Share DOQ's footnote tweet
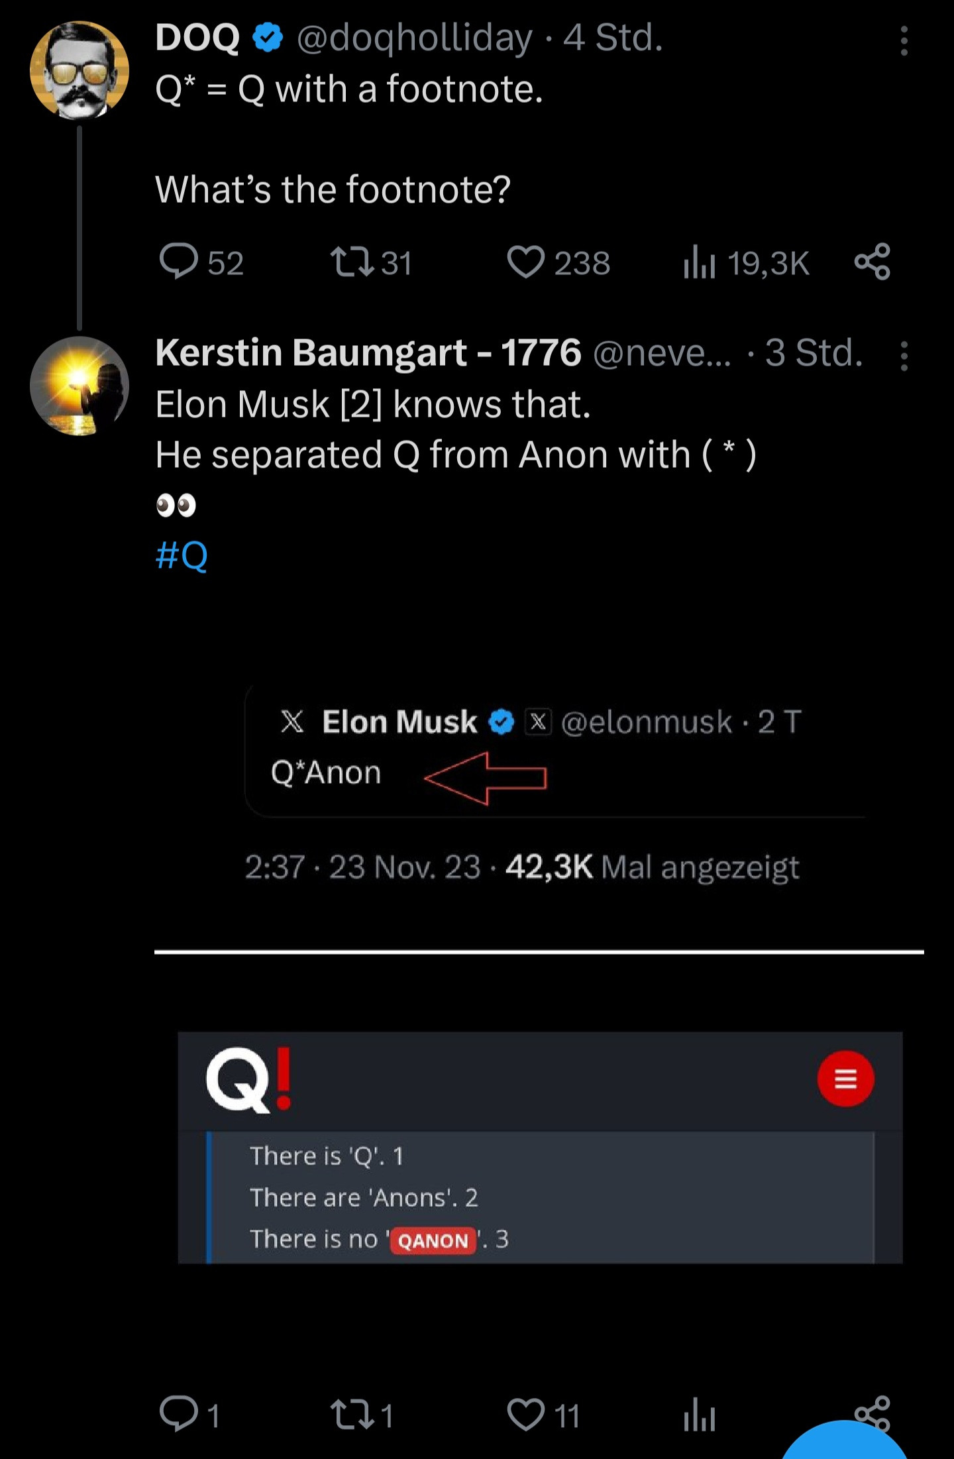The width and height of the screenshot is (954, 1459). tap(872, 262)
